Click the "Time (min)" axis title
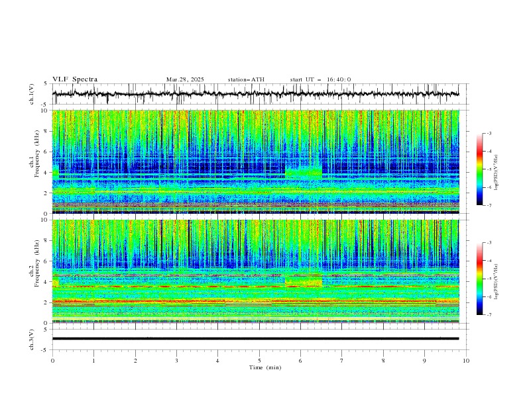Viewport: 525px width, 405px height. (x=265, y=367)
